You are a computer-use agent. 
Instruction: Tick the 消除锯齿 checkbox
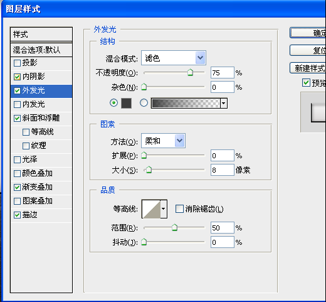179,208
